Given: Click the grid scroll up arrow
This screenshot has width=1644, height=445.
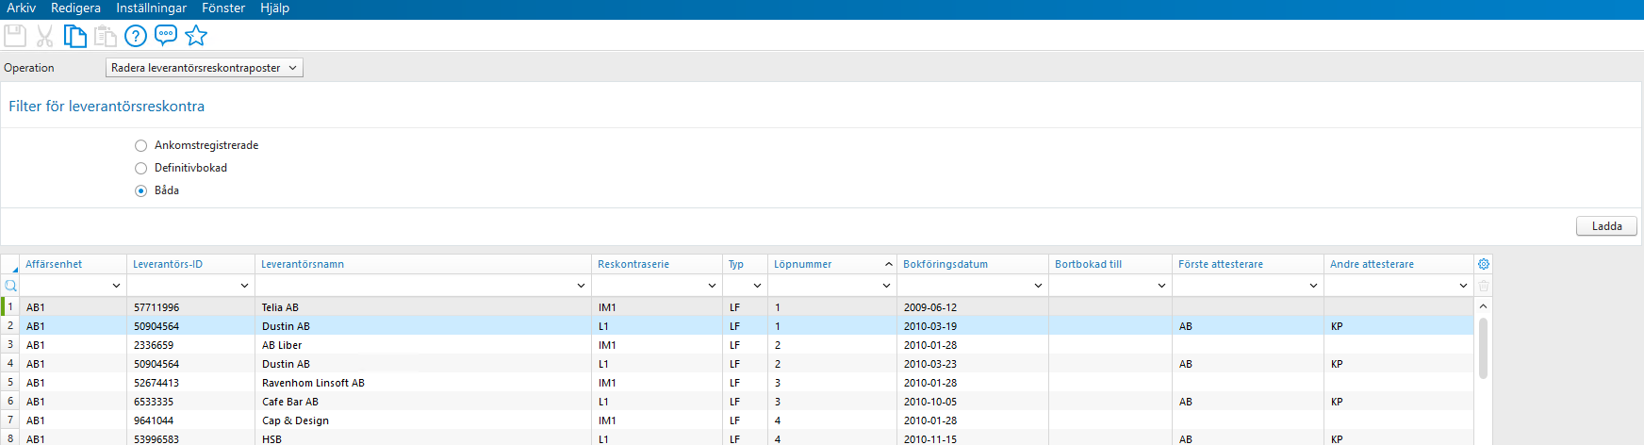Looking at the screenshot, I should tap(1483, 306).
